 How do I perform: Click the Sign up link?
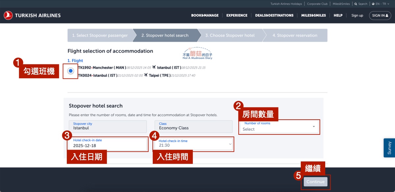(357, 15)
